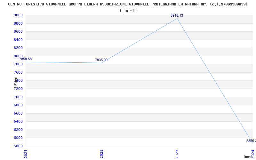Select the 2021 x-axis year label

click(x=26, y=154)
